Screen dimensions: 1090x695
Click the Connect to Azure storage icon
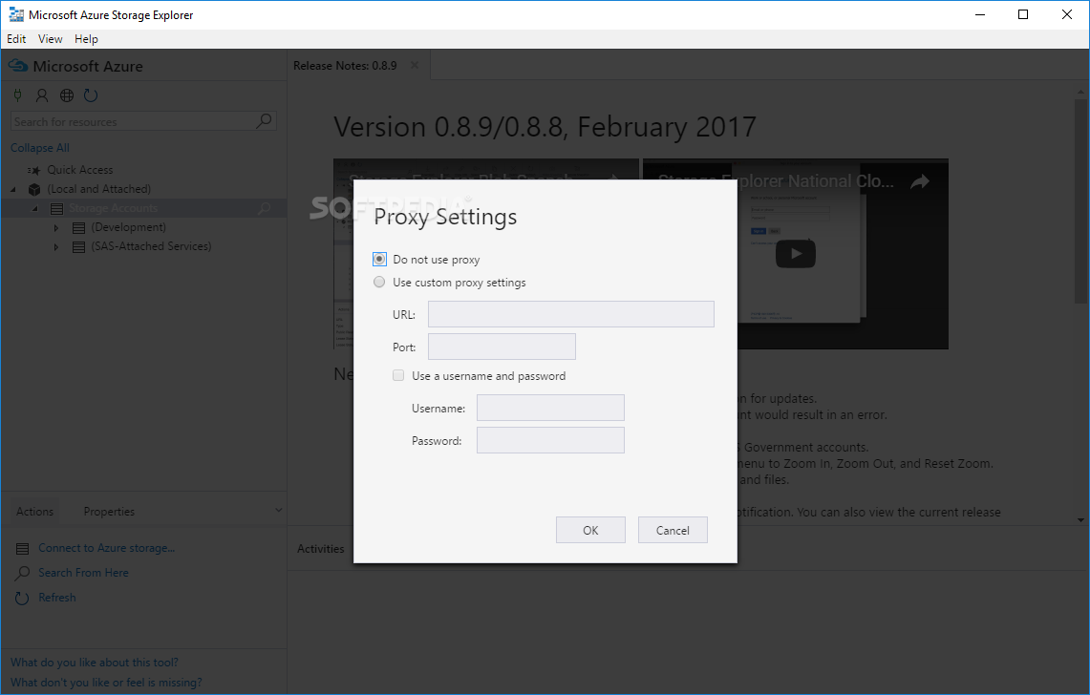tap(22, 549)
